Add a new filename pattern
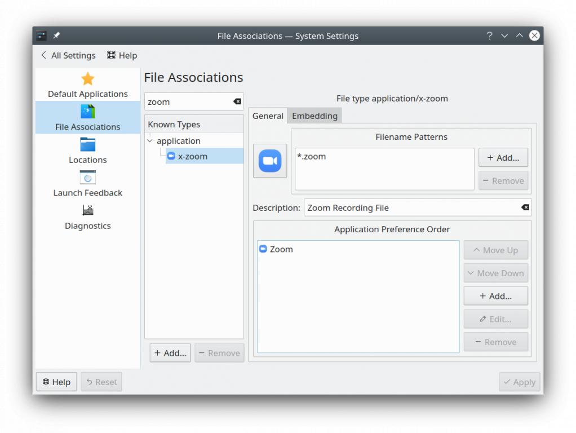Image resolution: width=576 pixels, height=433 pixels. pos(503,158)
